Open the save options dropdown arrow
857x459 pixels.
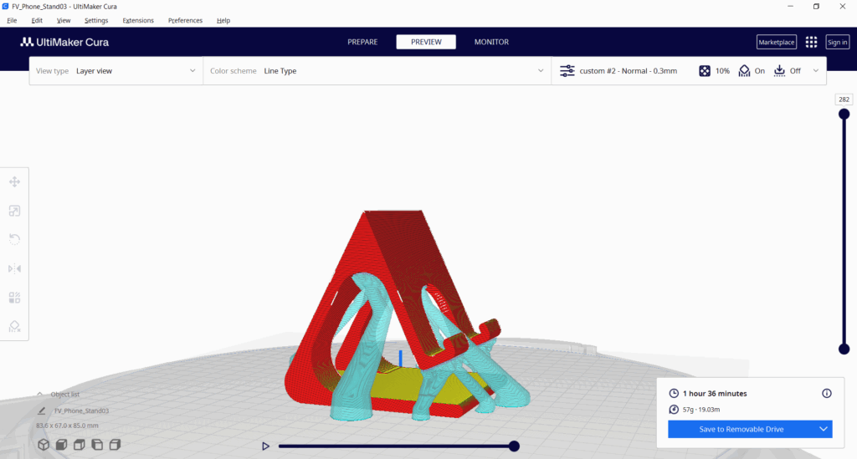(824, 429)
